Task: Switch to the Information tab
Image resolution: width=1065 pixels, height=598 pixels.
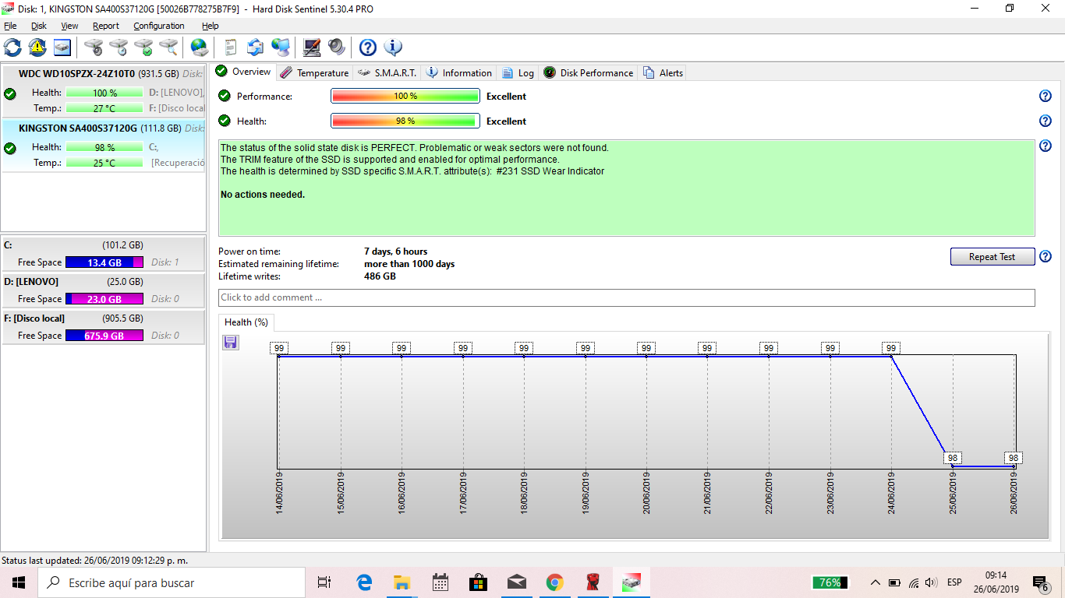Action: click(458, 72)
